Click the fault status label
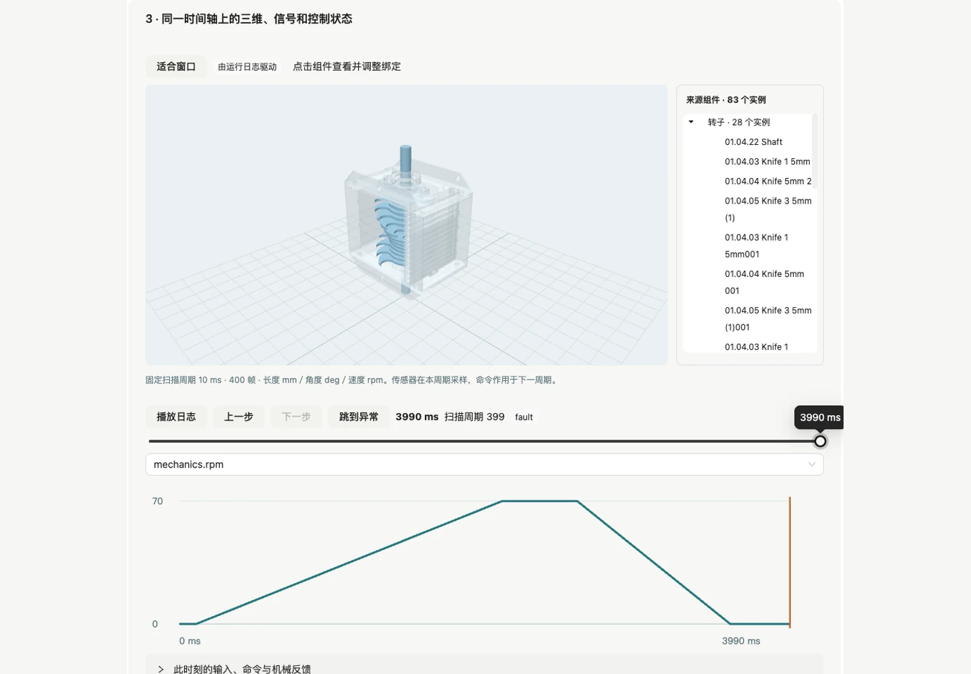Image resolution: width=971 pixels, height=674 pixels. pyautogui.click(x=524, y=417)
